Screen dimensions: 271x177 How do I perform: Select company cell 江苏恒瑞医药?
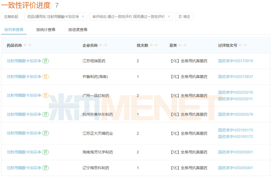click(x=94, y=61)
